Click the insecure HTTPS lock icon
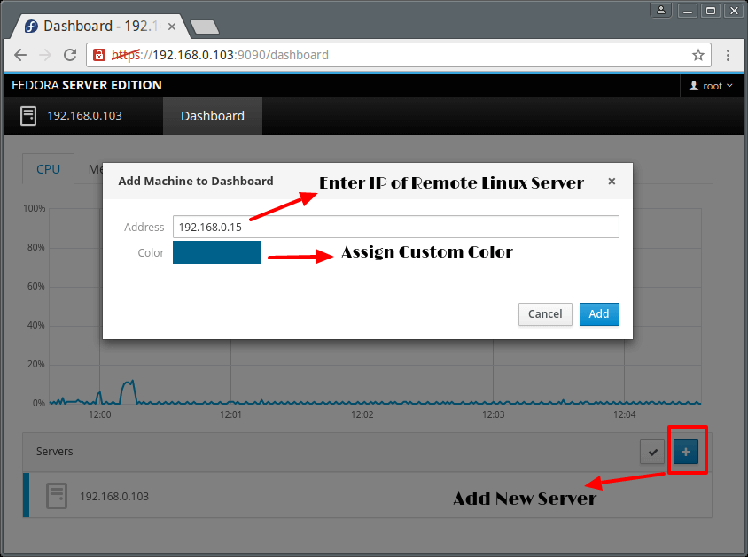The width and height of the screenshot is (748, 557). pyautogui.click(x=99, y=55)
